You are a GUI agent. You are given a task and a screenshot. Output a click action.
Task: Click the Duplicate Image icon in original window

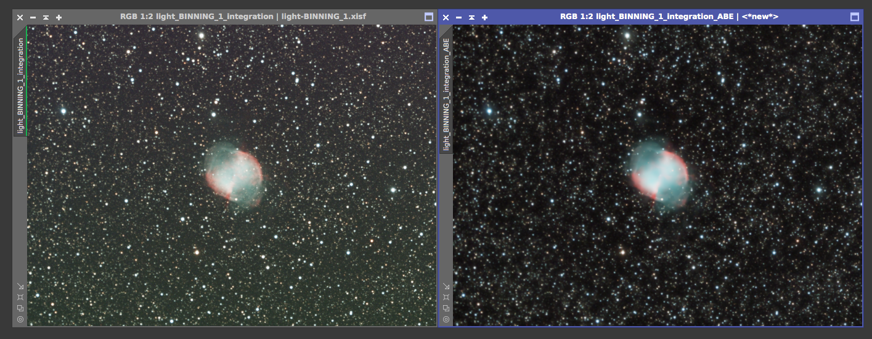[x=20, y=308]
